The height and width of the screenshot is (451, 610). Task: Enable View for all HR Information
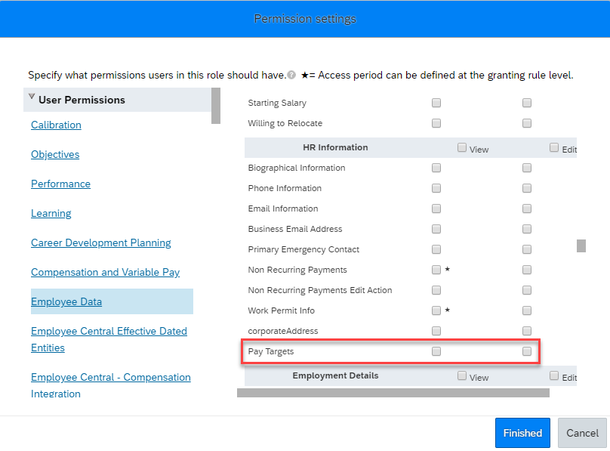[x=462, y=147]
